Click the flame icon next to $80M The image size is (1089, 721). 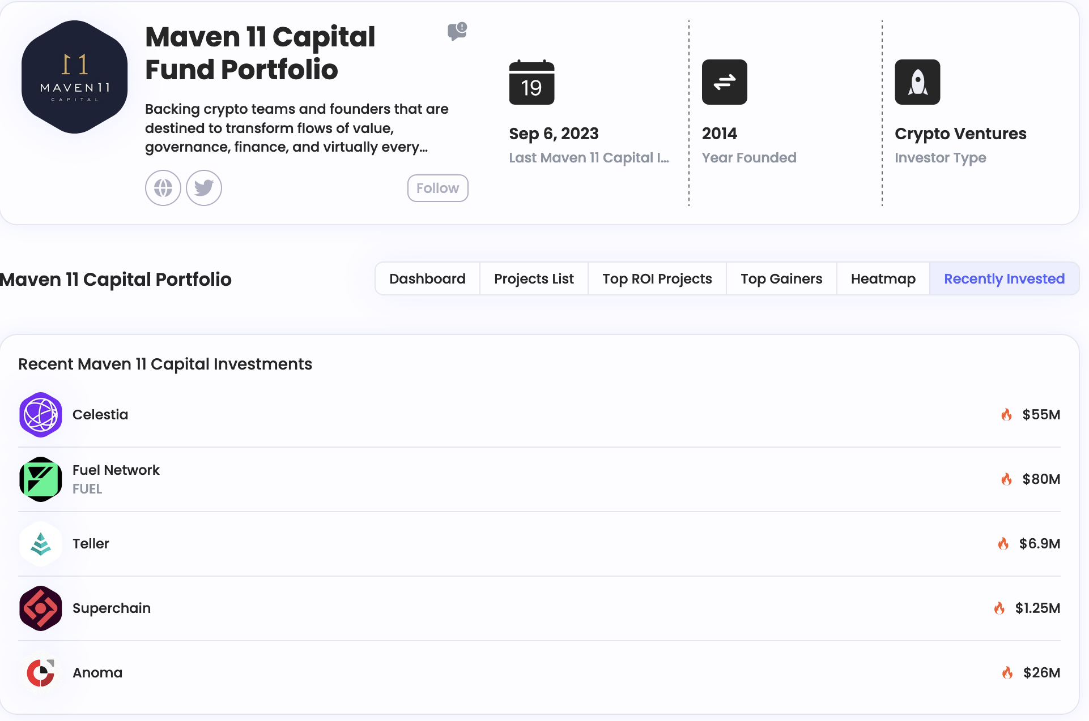coord(1006,479)
